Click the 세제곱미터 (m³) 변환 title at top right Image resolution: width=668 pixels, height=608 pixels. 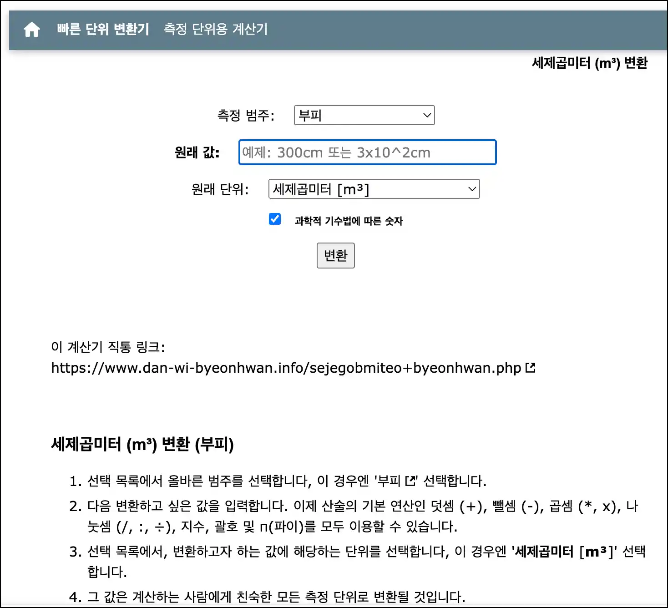tap(590, 63)
